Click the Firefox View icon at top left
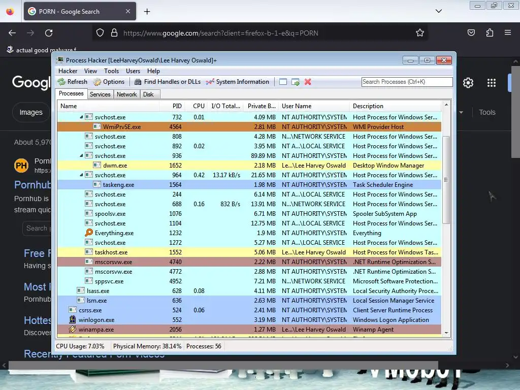The height and width of the screenshot is (390, 520). click(10, 12)
